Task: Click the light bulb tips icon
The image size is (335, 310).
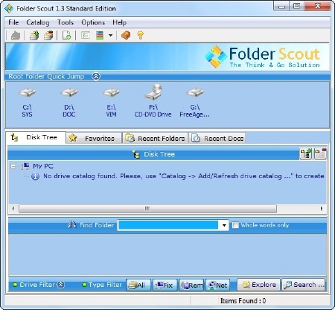Action: pos(140,35)
